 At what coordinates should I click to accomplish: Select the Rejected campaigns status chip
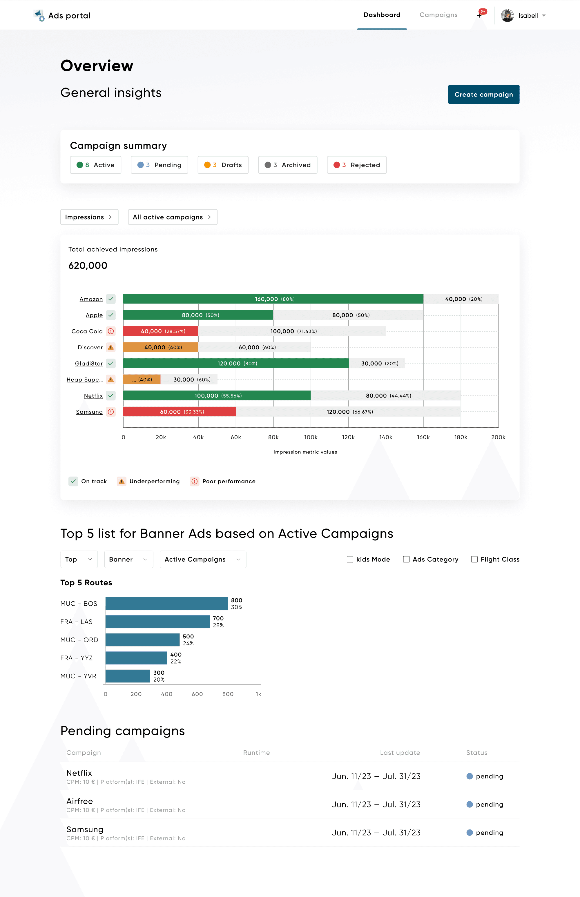point(356,165)
